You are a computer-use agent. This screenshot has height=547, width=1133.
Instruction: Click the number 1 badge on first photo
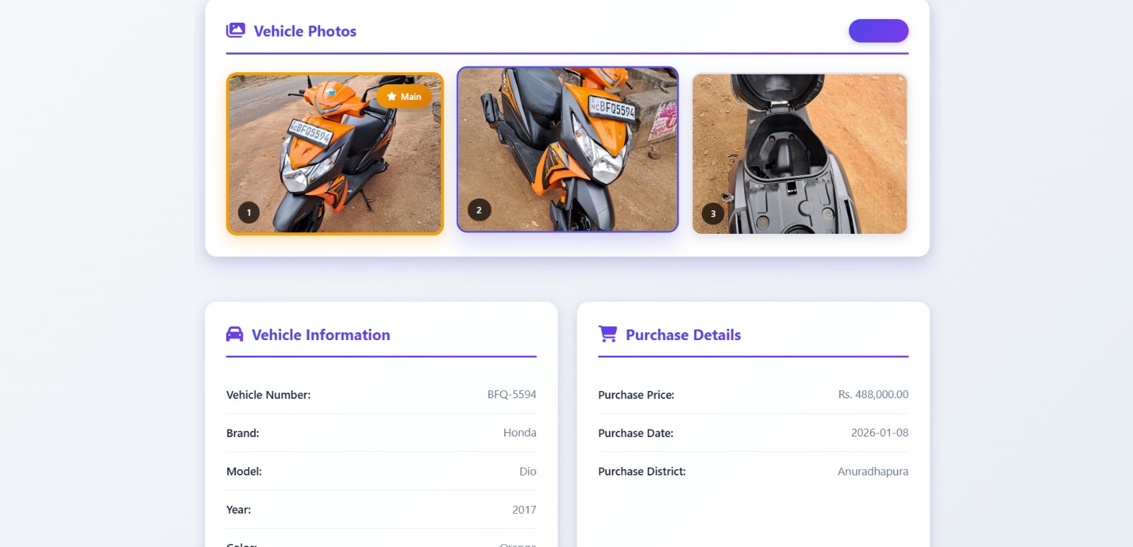[249, 213]
